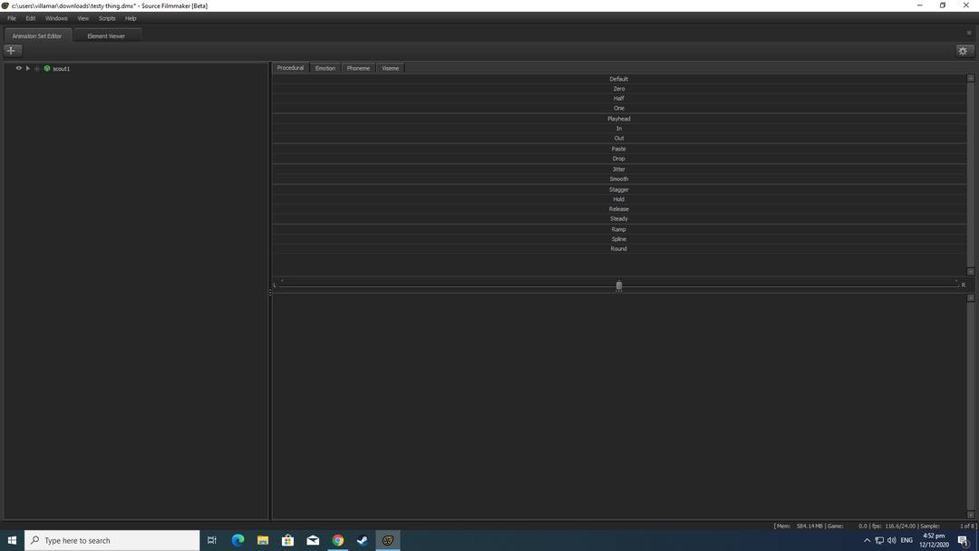Click the add animation set plus icon
Viewport: 979px width, 551px height.
(12, 50)
